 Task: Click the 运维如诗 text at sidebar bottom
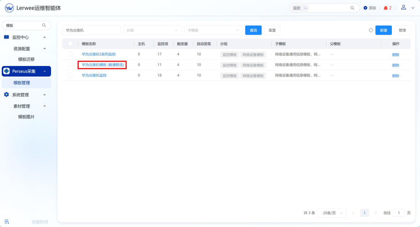point(40,222)
